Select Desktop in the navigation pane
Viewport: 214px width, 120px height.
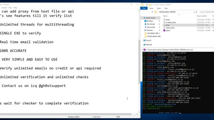pos(150,21)
